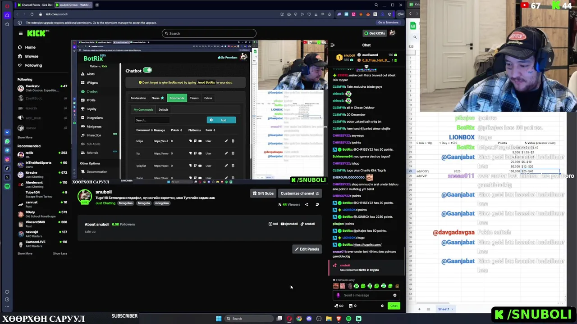
Task: Click the Kick search box
Action: pyautogui.click(x=209, y=33)
